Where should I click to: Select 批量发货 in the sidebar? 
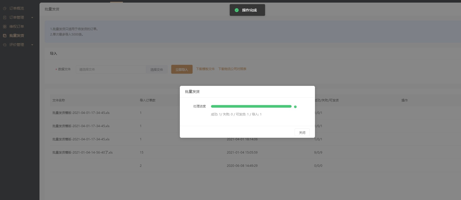pyautogui.click(x=17, y=36)
